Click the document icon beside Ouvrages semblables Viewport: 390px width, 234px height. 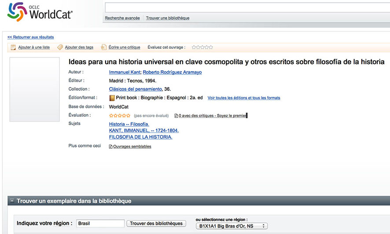tap(110, 147)
